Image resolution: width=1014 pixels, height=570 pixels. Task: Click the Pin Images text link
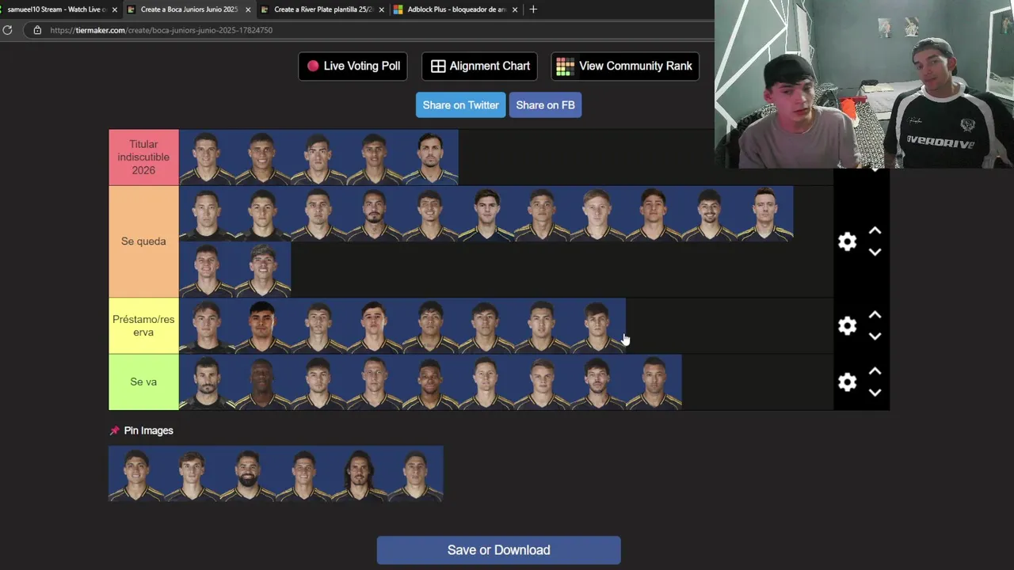point(148,431)
